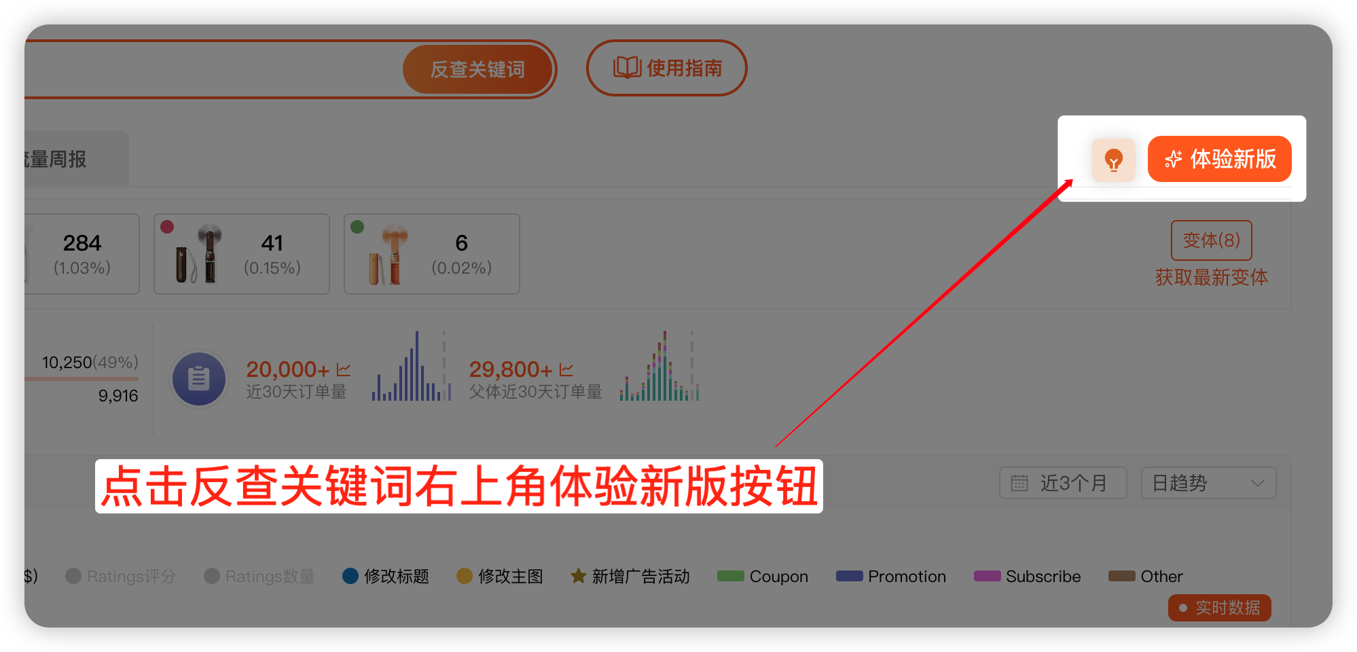Click the 反查关键词 search button
Screen dimensions: 1357x652
[x=477, y=69]
